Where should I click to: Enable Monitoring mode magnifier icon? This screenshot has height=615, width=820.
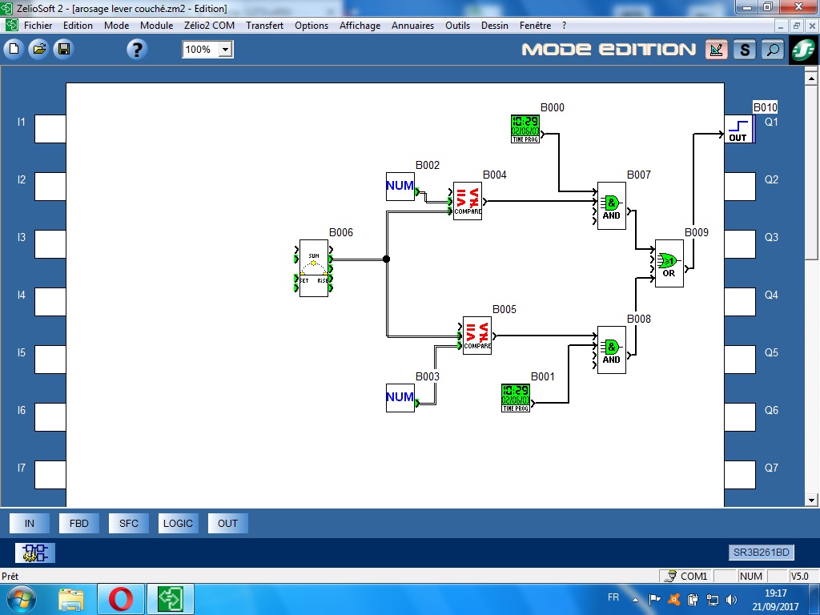(x=772, y=50)
